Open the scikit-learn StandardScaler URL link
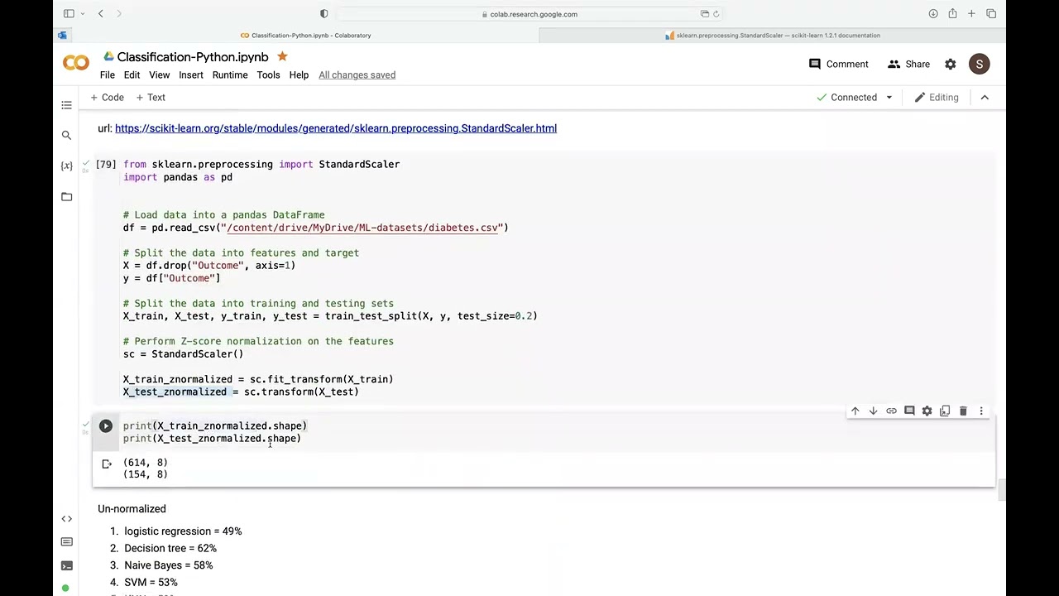The width and height of the screenshot is (1059, 596). pos(336,128)
